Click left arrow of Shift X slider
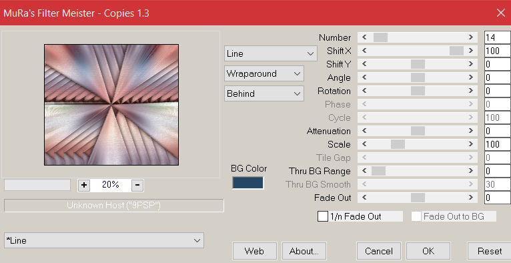Screen dimensions: 511x263 364,51
